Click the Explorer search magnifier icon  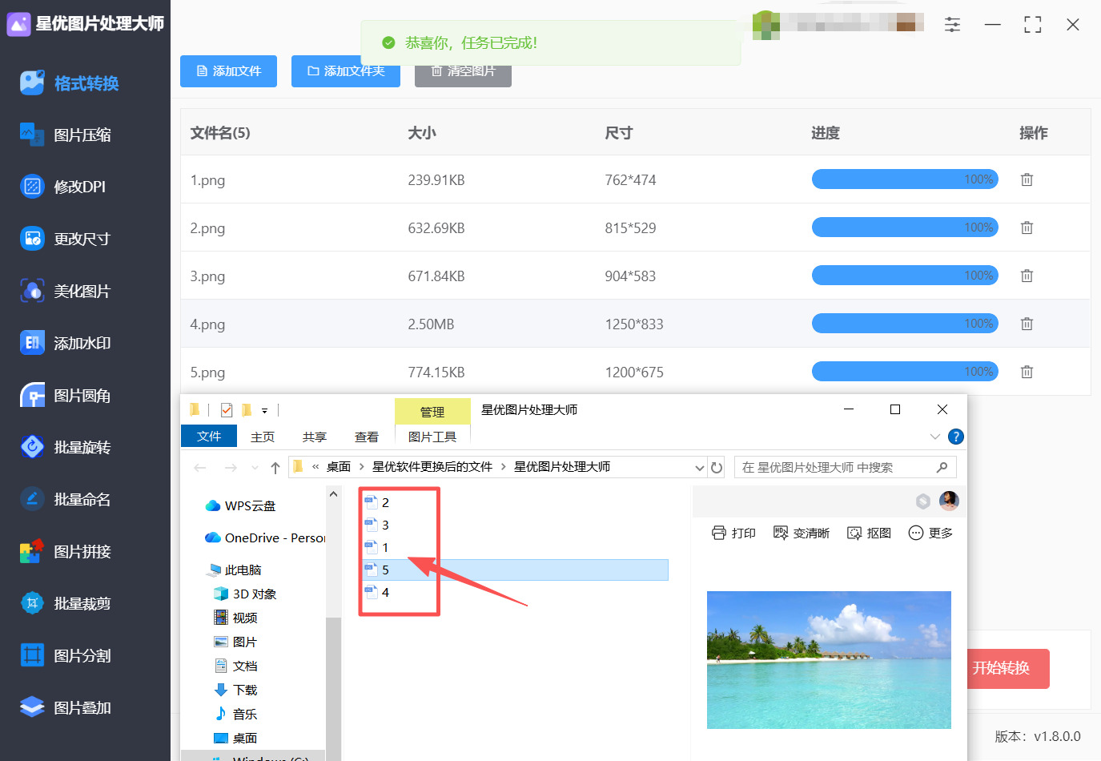click(942, 467)
